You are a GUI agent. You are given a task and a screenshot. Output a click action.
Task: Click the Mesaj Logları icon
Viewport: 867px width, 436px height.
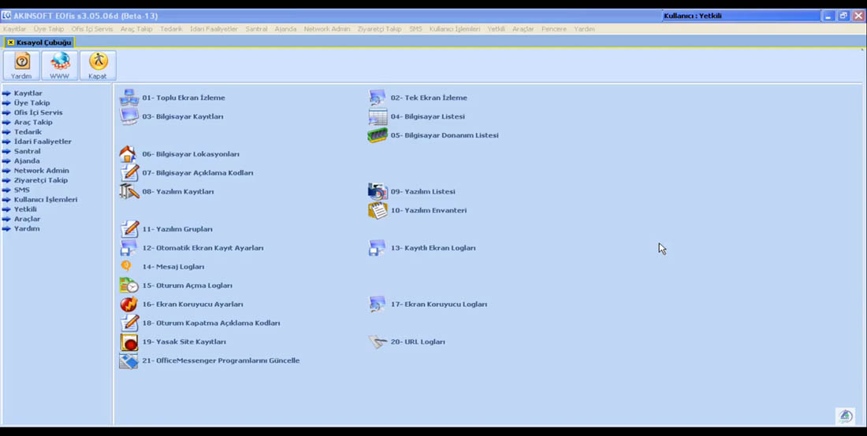127,267
